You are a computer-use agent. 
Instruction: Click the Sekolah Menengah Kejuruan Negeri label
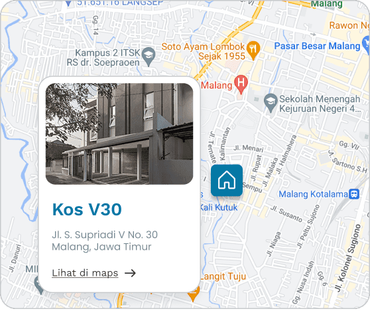point(320,104)
